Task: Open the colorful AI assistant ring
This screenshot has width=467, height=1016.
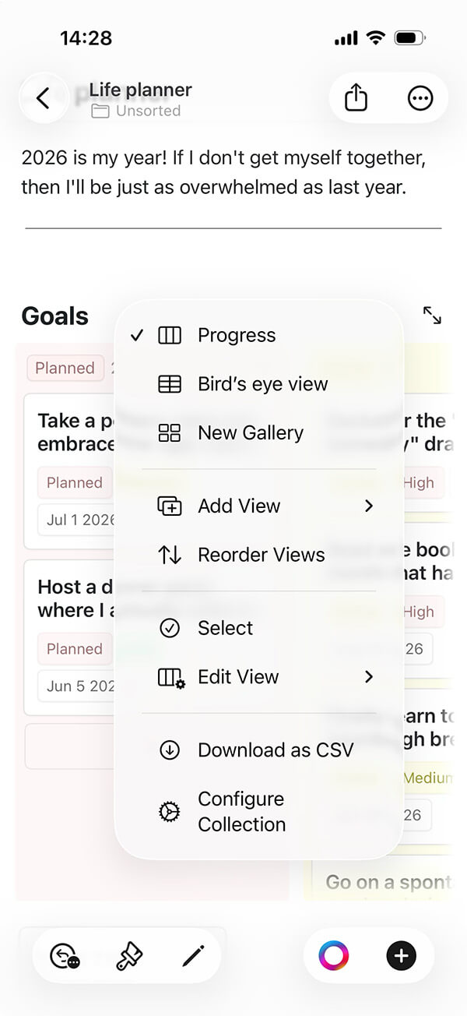Action: [x=334, y=955]
